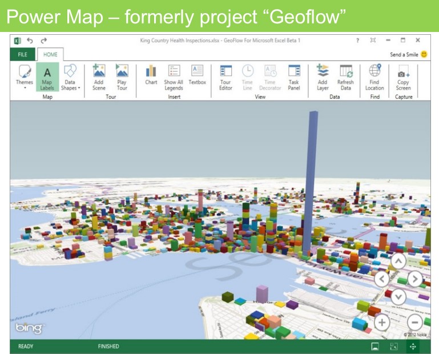439x354 pixels.
Task: Redo the last undone action
Action: [43, 41]
